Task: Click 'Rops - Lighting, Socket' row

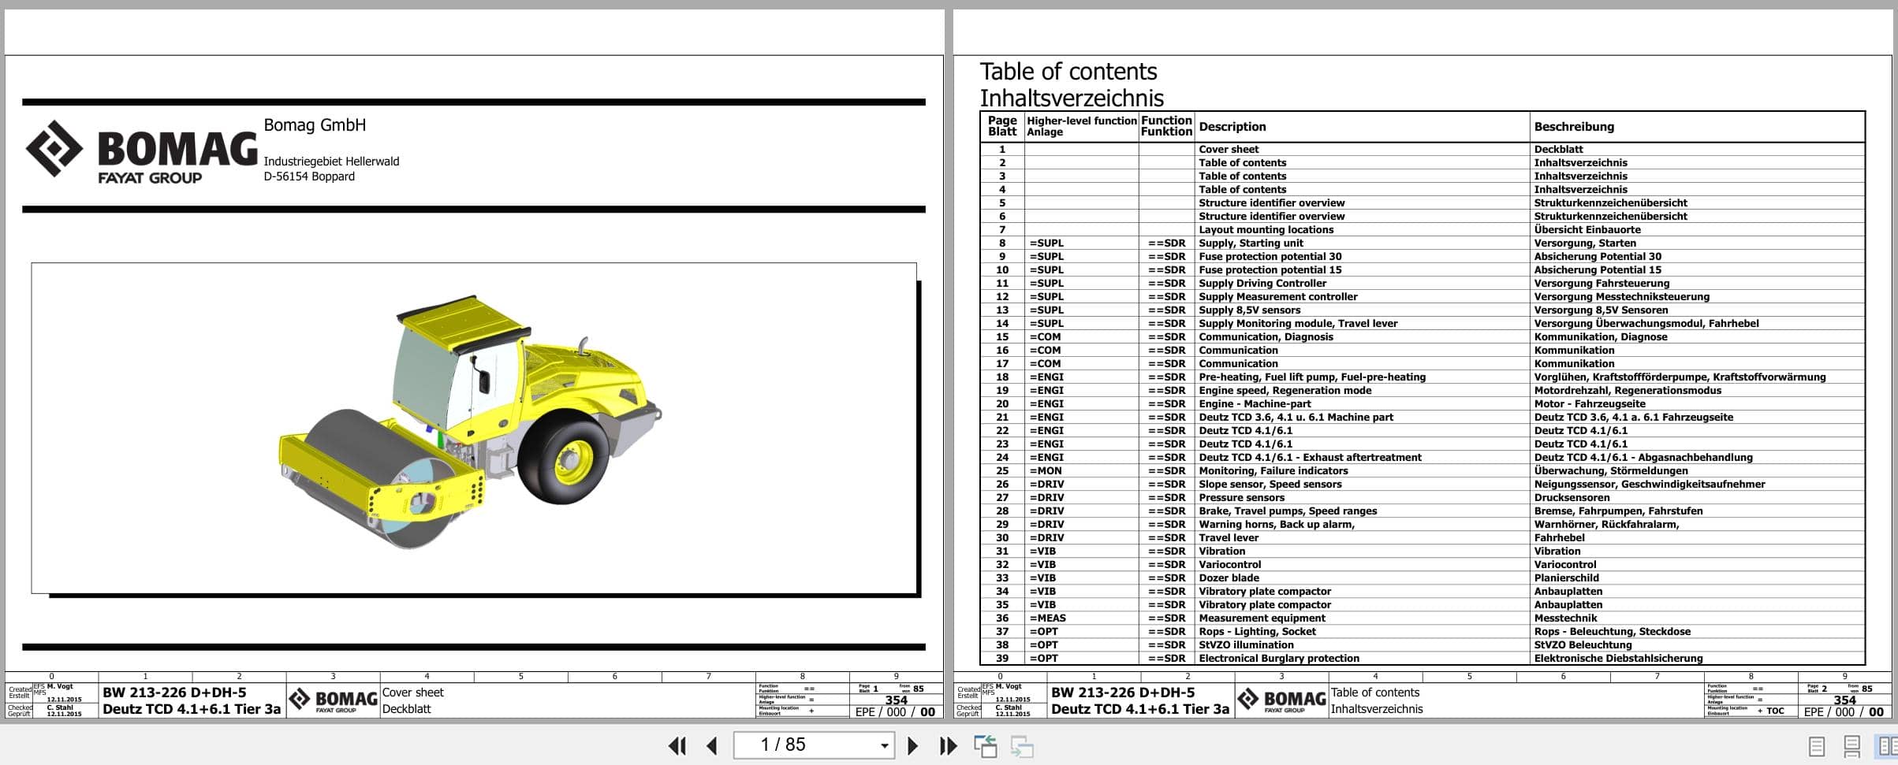Action: pos(1257,631)
